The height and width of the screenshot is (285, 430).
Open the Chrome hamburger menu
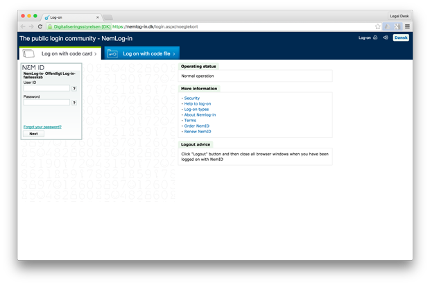pos(407,26)
